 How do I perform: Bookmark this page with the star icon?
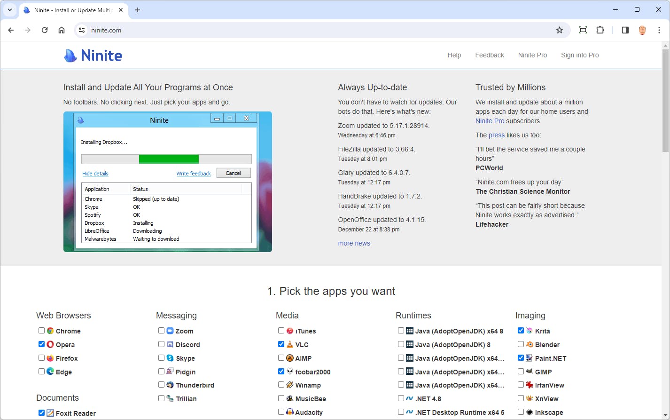click(559, 30)
